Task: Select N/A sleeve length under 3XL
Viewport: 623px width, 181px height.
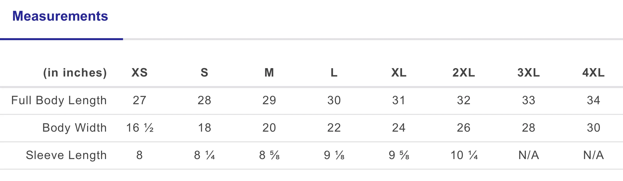Action: 529,155
